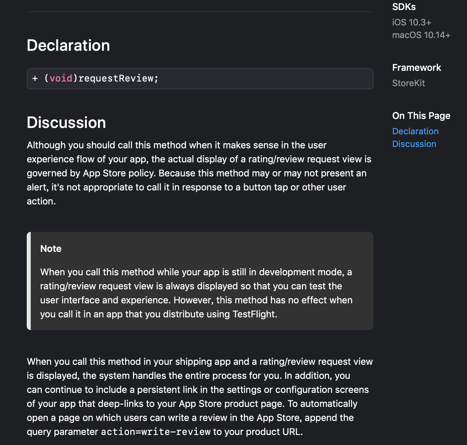Image resolution: width=467 pixels, height=445 pixels.
Task: Click the Declaration section heading
Action: coord(68,45)
